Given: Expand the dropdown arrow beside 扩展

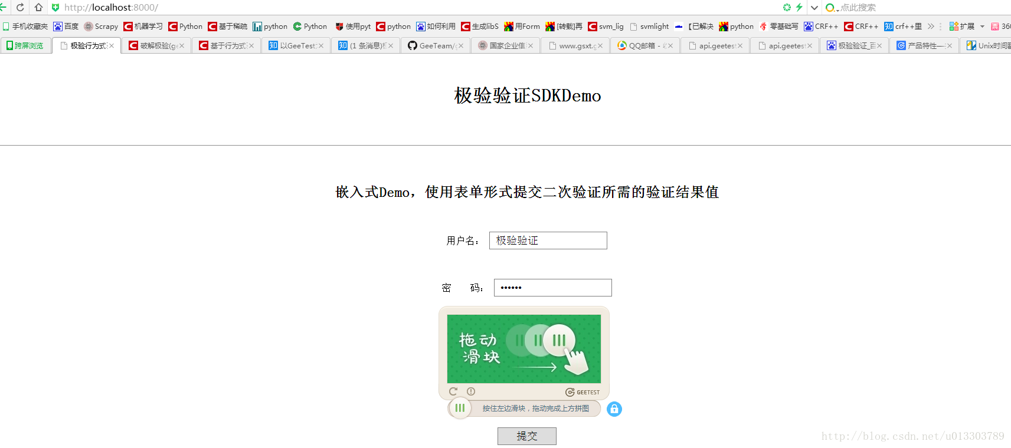Looking at the screenshot, I should (x=982, y=27).
